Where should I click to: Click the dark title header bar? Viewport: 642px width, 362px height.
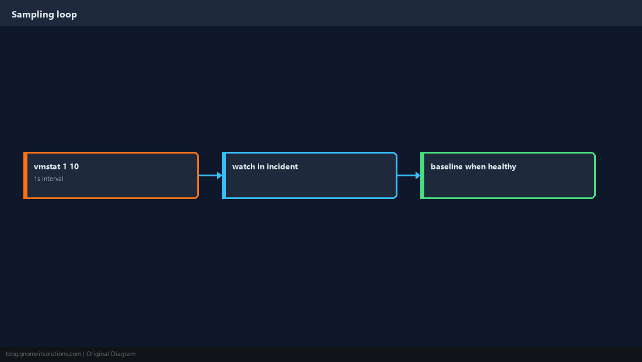coord(321,13)
